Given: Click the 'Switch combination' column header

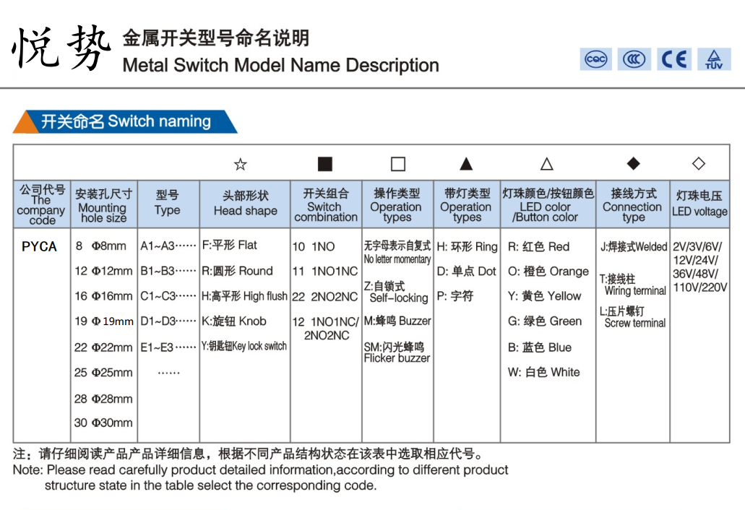Looking at the screenshot, I should [x=326, y=204].
